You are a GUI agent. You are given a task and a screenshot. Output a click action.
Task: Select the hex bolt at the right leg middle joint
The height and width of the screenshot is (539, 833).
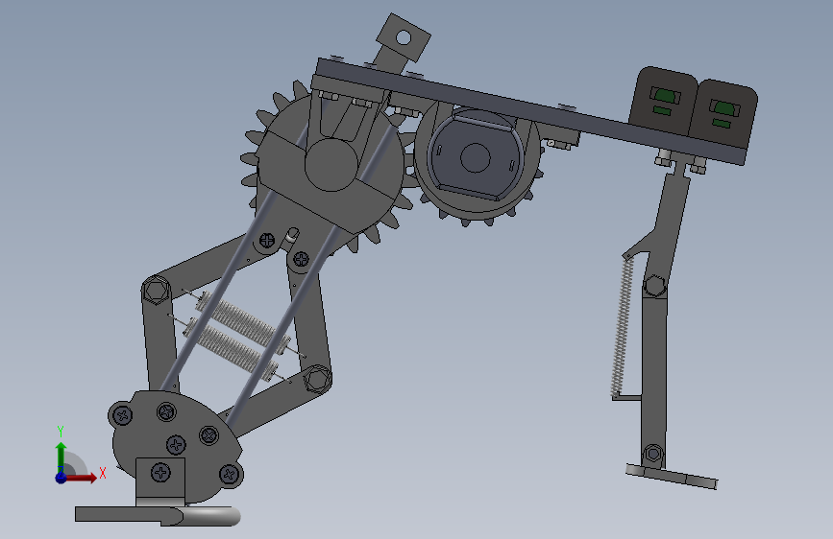(x=654, y=287)
